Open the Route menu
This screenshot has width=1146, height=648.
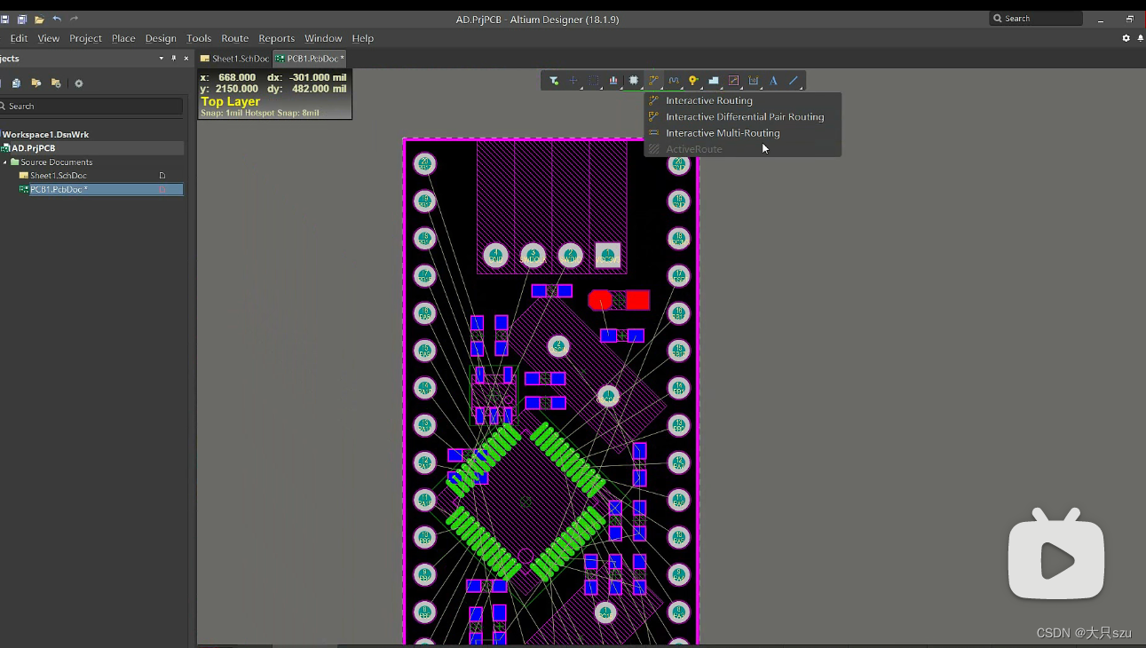click(234, 38)
